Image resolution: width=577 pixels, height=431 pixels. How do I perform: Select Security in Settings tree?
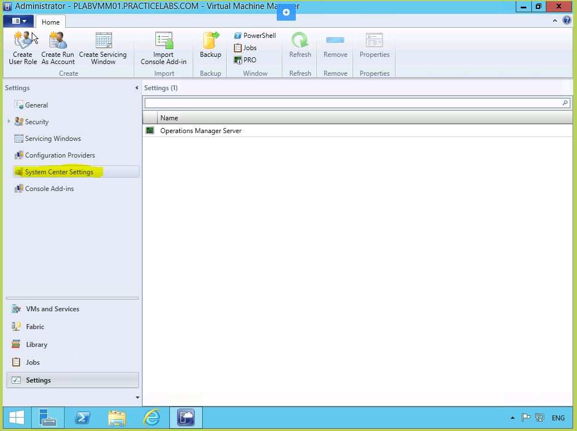click(x=36, y=121)
